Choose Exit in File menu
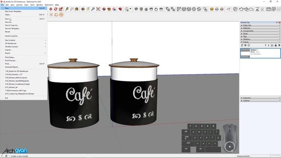Viewport: 281px width, 158px height. (x=24, y=98)
